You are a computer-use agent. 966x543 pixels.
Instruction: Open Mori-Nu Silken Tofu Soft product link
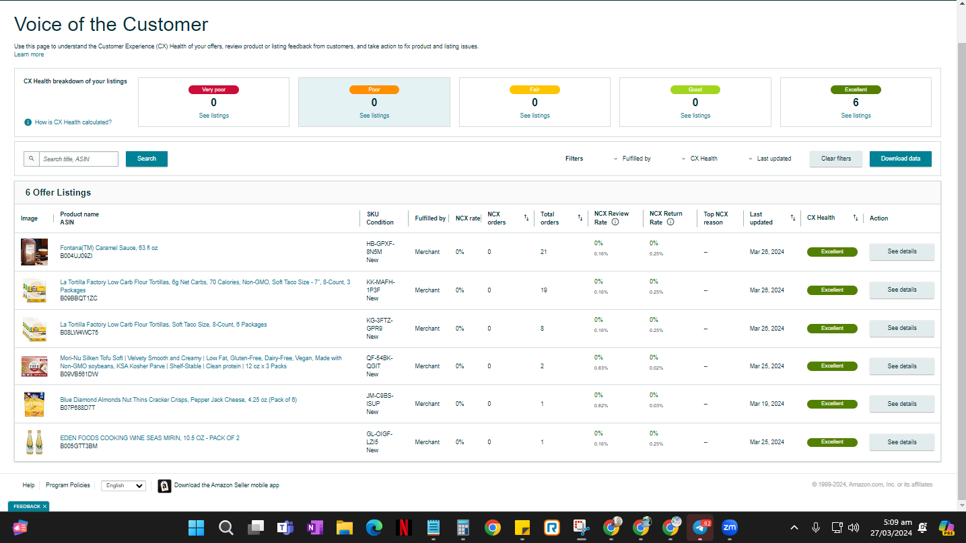[x=201, y=362]
